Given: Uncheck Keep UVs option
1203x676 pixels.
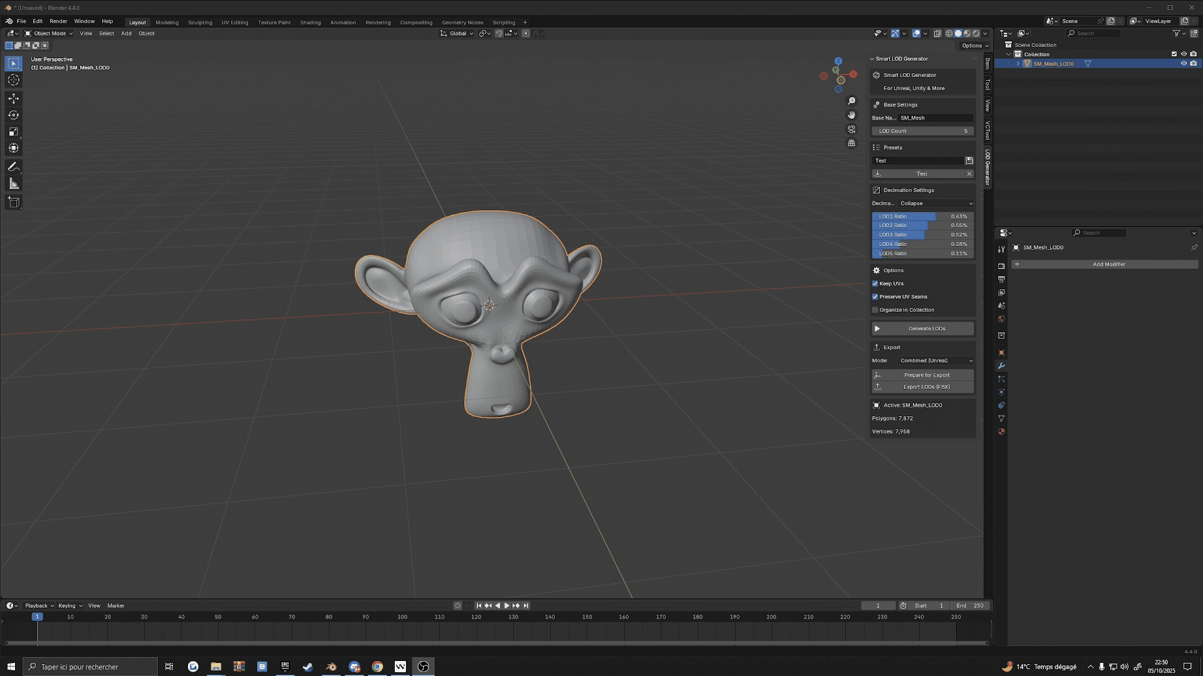Looking at the screenshot, I should click(875, 284).
